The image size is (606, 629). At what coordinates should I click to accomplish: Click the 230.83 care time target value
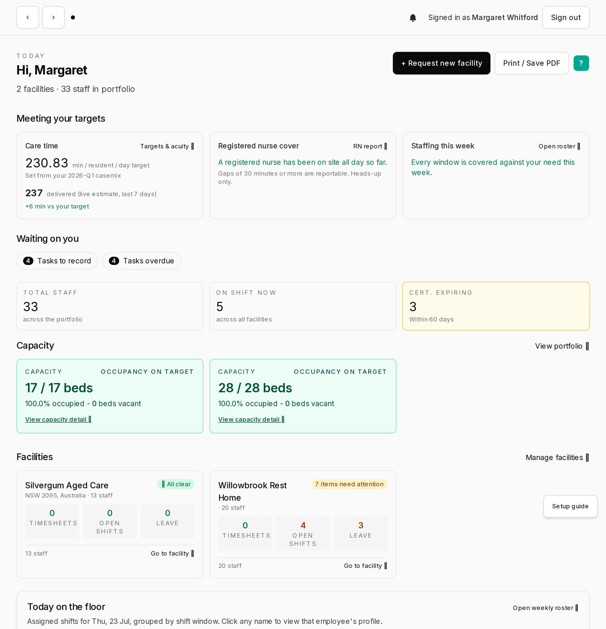point(47,163)
